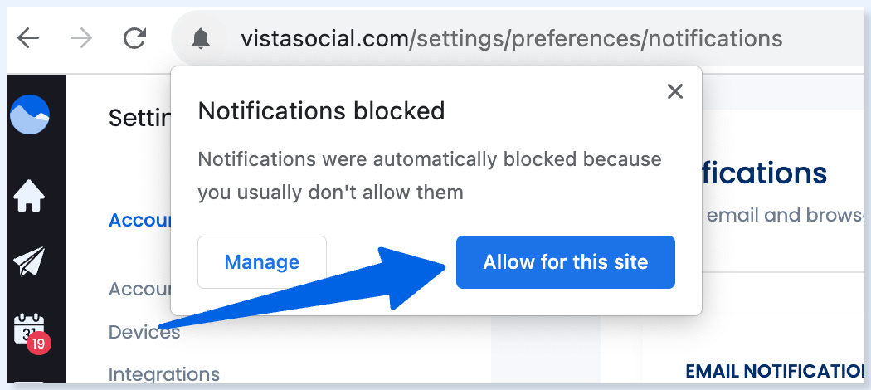Click the browser back arrow
Image resolution: width=871 pixels, height=390 pixels.
point(28,38)
